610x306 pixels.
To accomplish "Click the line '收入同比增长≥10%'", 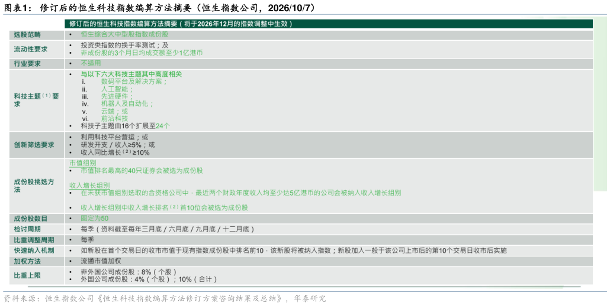I will 115,152.
